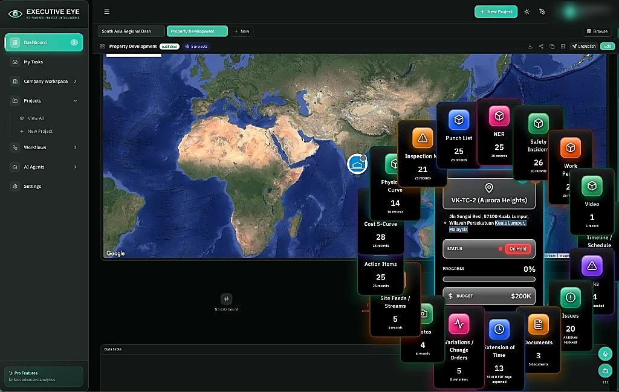This screenshot has width=619, height=392.
Task: Open the Video card cube icon
Action: click(x=592, y=186)
